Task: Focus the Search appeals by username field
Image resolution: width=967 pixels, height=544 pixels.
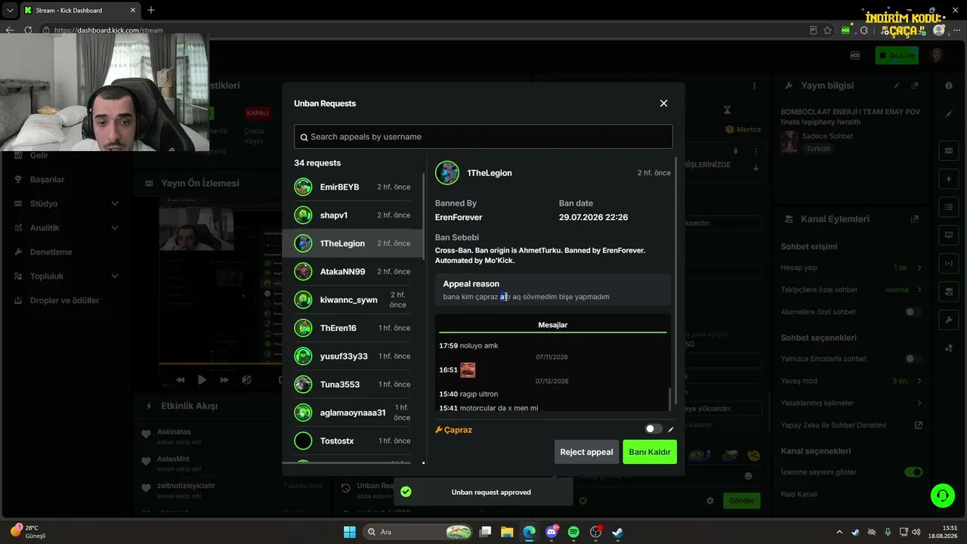Action: [483, 137]
